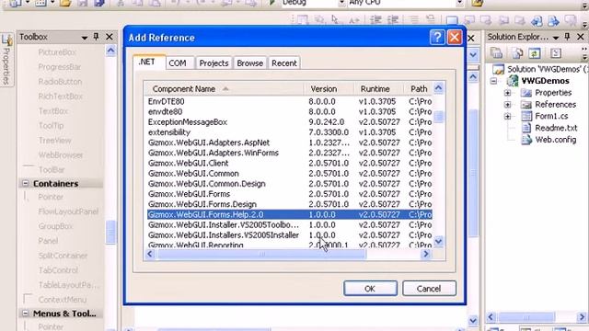
Task: Select Web.config in Solution Explorer
Action: [556, 140]
